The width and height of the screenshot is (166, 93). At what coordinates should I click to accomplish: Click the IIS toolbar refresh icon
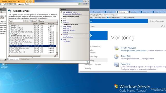tap(84, 4)
